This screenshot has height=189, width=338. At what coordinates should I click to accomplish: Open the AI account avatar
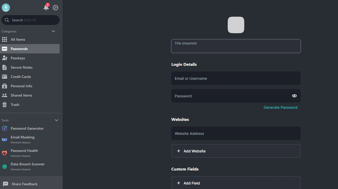click(x=6, y=7)
